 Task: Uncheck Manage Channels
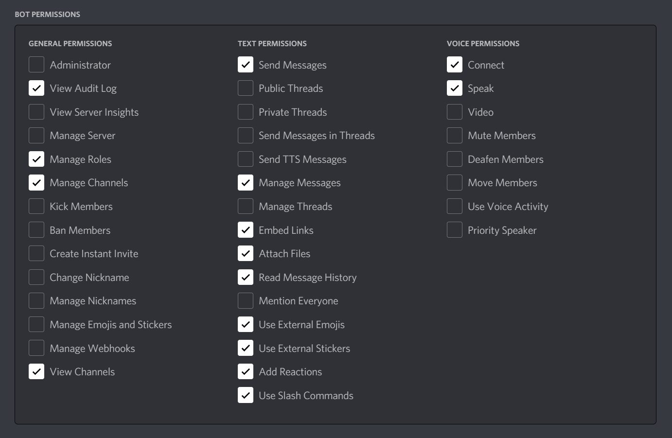coord(36,182)
